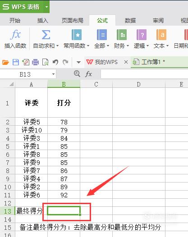188x237 pixels.
Task: Click the header cell 打分
Action: point(64,103)
